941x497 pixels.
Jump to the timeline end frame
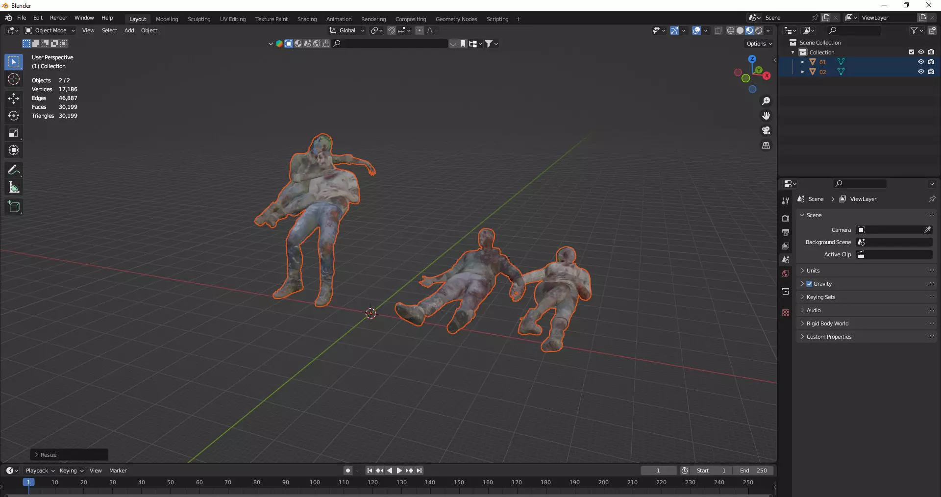tap(419, 471)
